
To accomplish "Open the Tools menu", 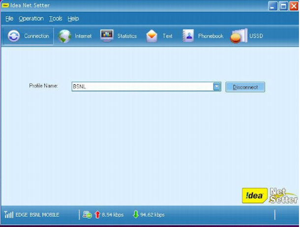I will coord(56,19).
